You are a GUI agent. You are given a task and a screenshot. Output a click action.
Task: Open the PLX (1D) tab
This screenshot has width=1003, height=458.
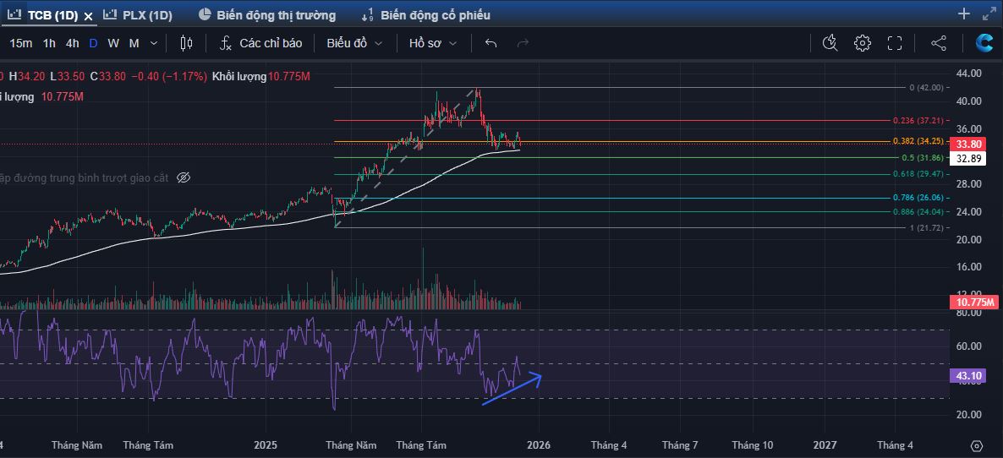(x=138, y=15)
